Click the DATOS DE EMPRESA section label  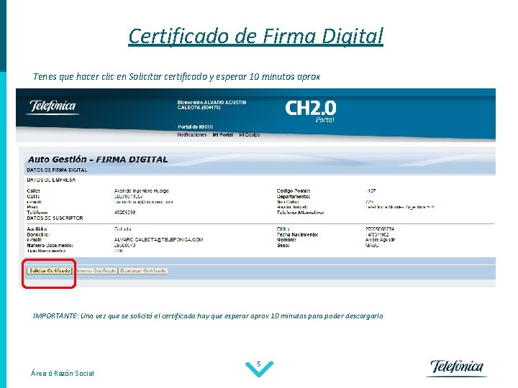51,180
